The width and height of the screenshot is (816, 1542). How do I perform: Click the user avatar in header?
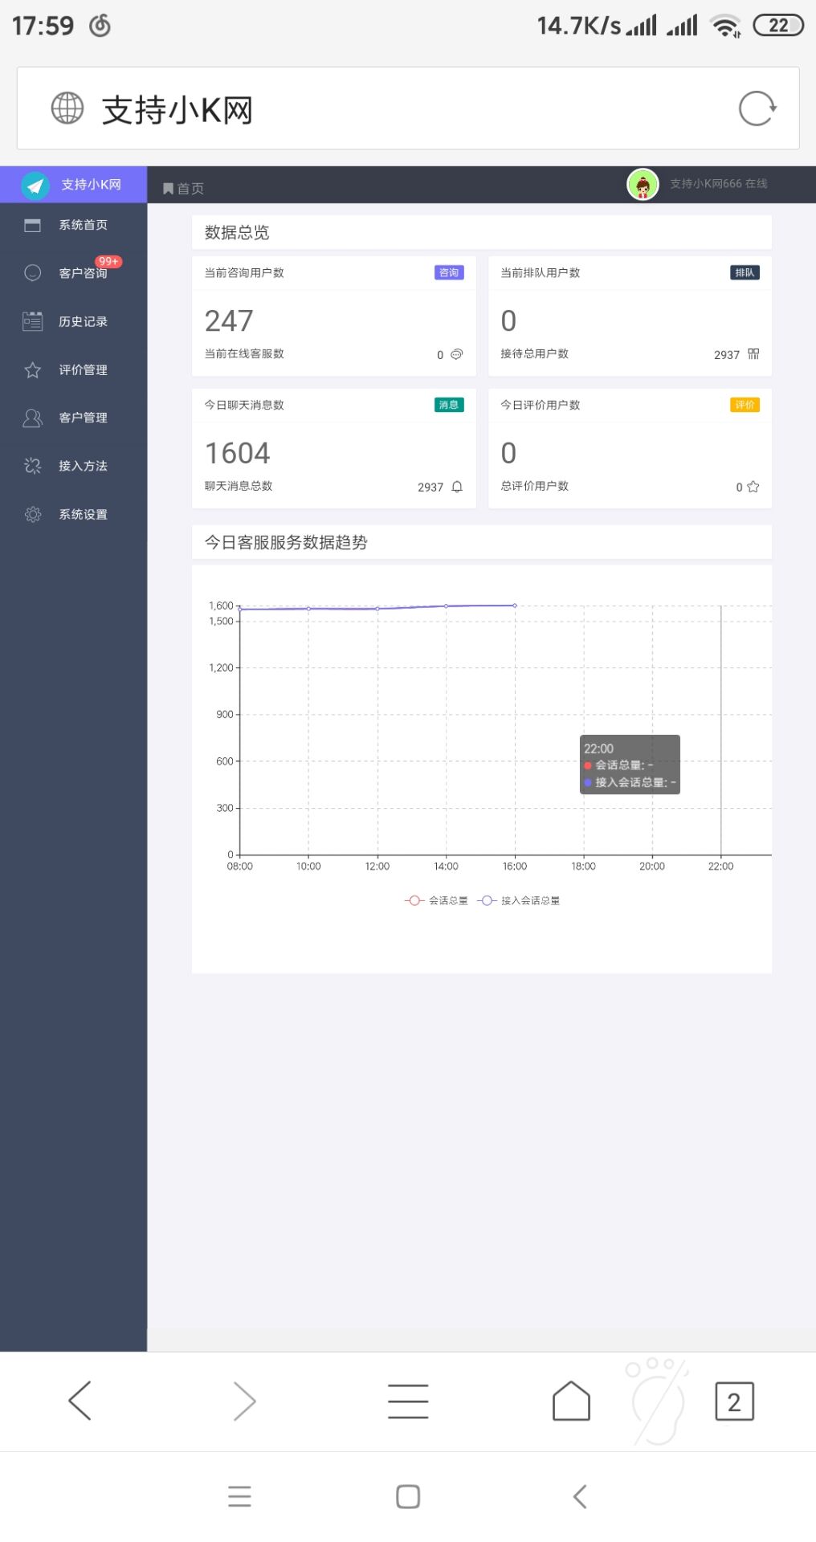pos(643,185)
